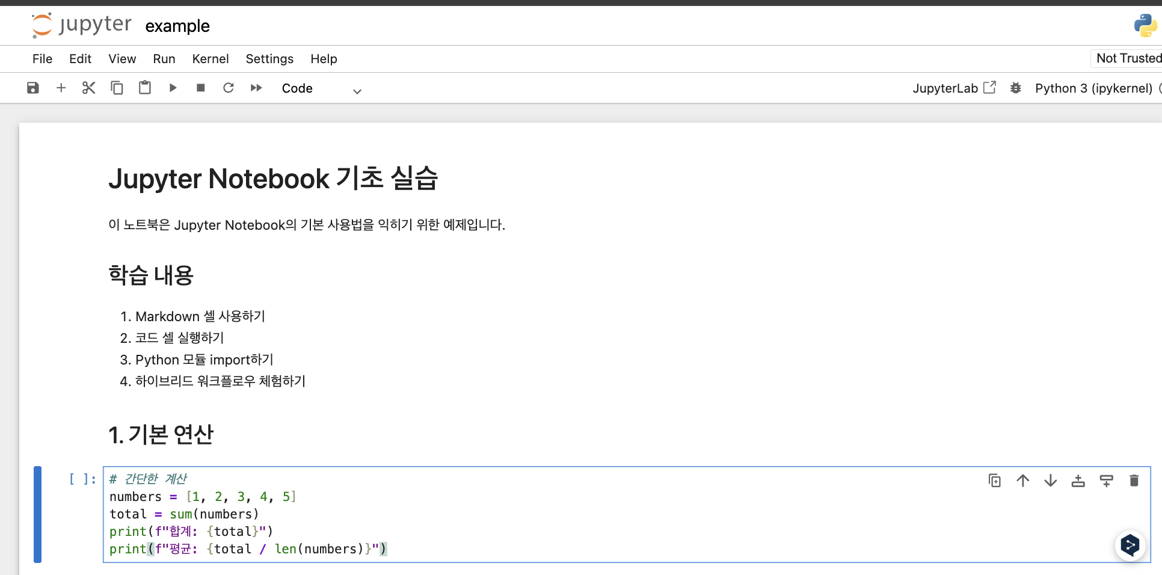This screenshot has width=1162, height=575.
Task: Open the View menu
Action: (122, 59)
